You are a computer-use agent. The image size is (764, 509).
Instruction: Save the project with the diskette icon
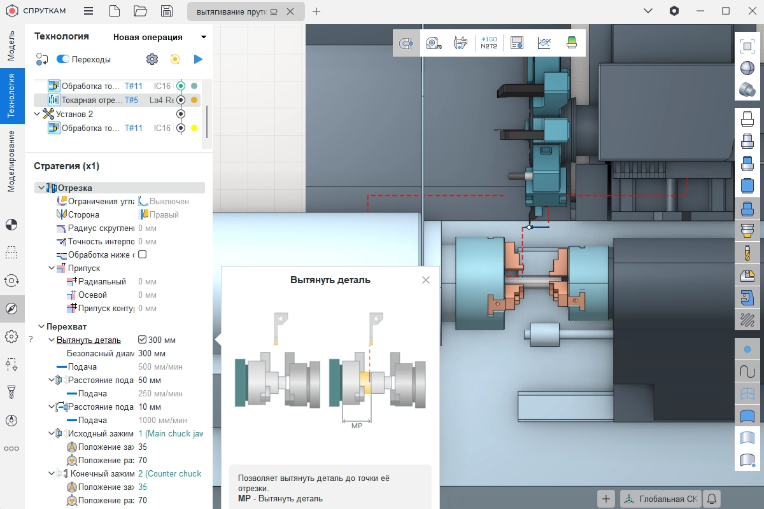tap(166, 11)
